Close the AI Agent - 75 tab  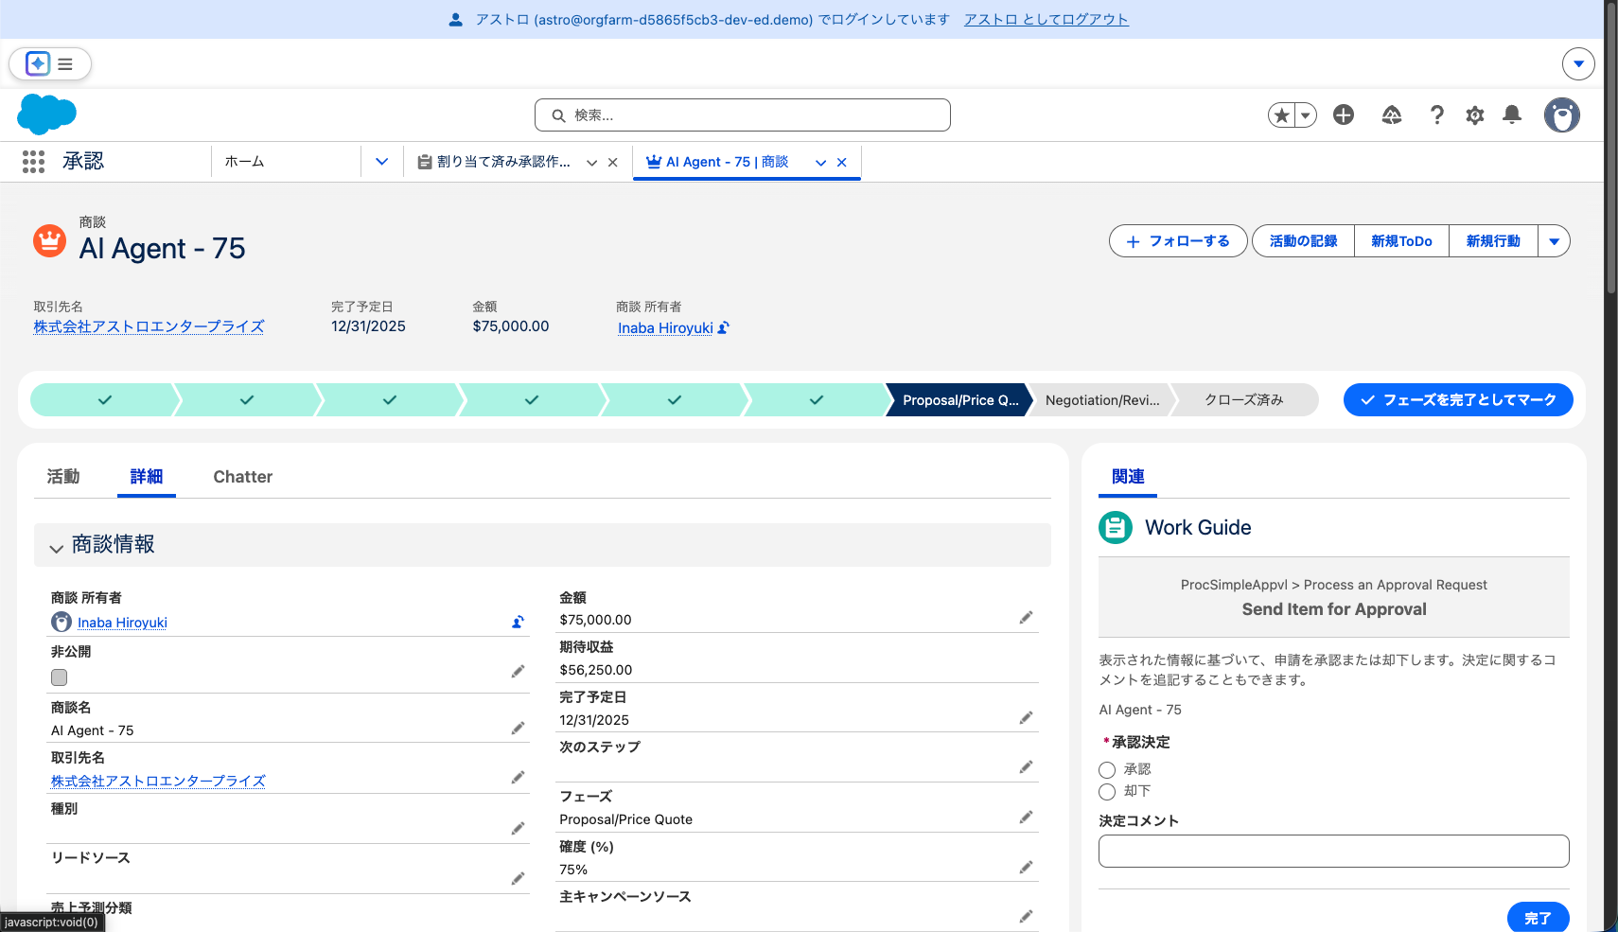[x=842, y=163]
